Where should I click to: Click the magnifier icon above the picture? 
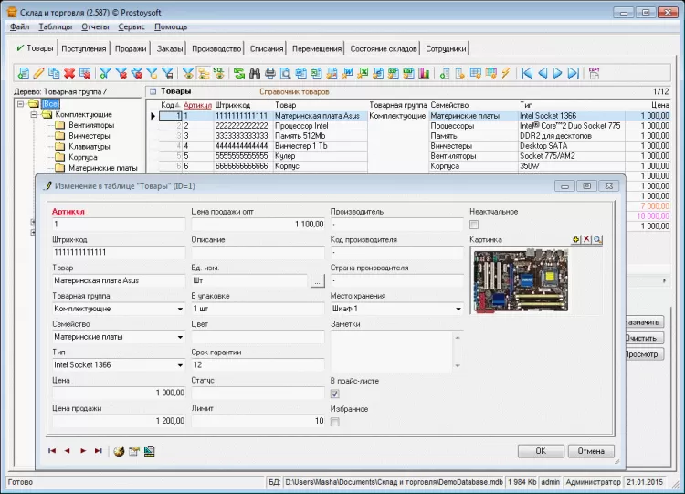click(598, 239)
